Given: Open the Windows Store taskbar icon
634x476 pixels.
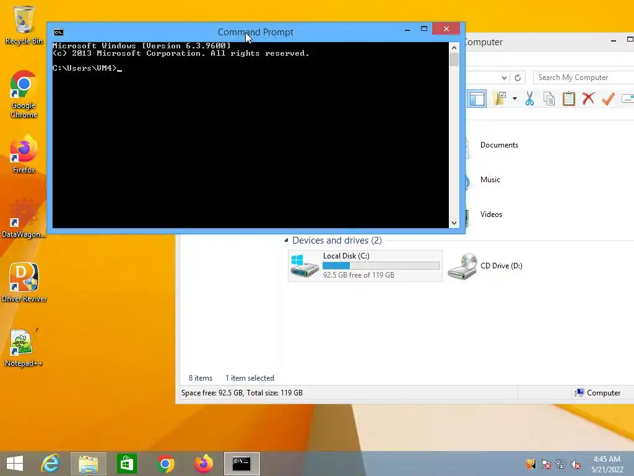Looking at the screenshot, I should point(126,464).
